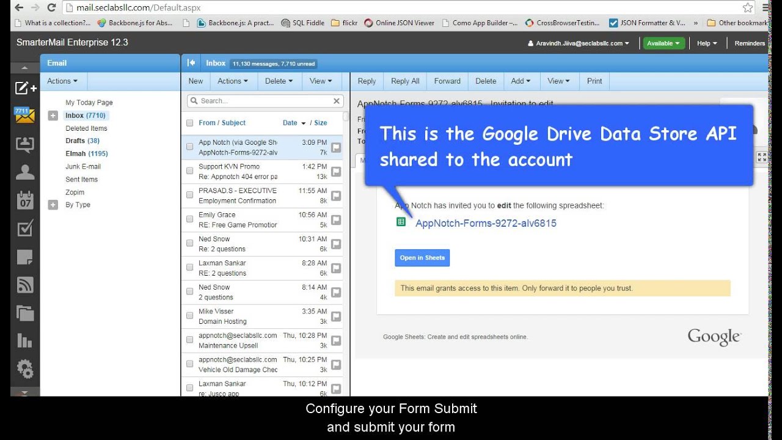Check the Laxman Sankar 8:28 AM message checkbox
The width and height of the screenshot is (782, 440).
point(189,267)
